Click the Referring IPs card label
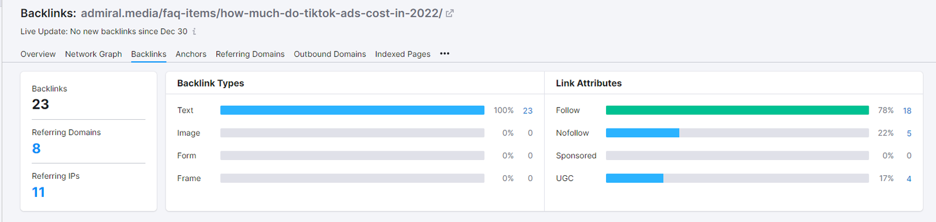Viewport: 936px width, 222px height. pyautogui.click(x=56, y=176)
